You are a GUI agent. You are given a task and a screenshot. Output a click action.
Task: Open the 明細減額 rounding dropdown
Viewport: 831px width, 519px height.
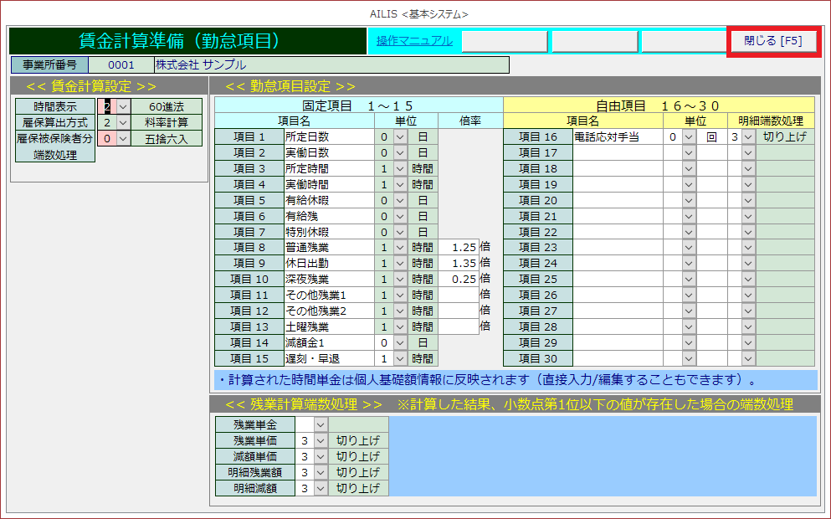click(321, 488)
